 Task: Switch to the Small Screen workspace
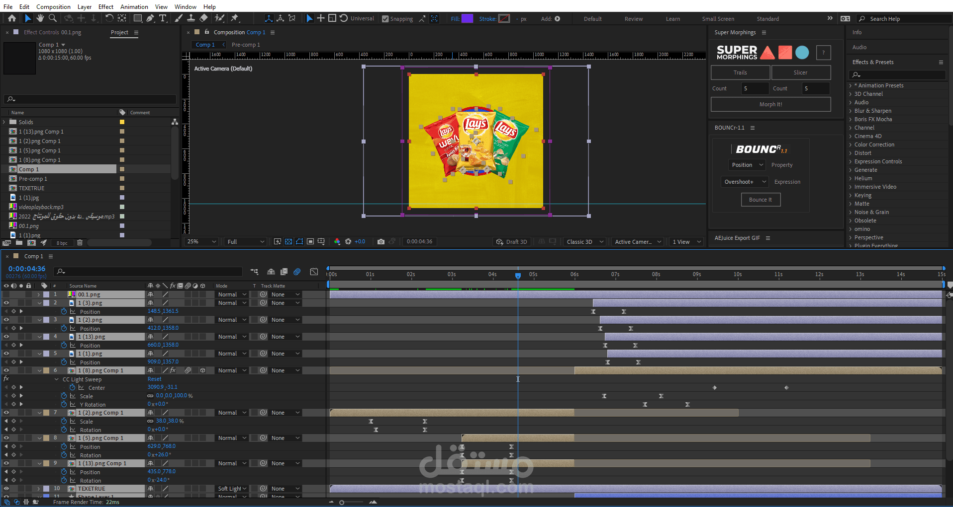[718, 19]
